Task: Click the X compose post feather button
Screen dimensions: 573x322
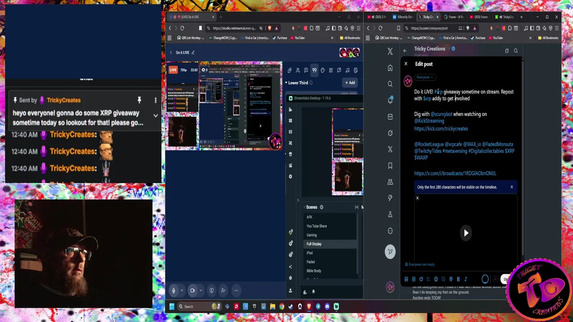Action: pyautogui.click(x=390, y=251)
